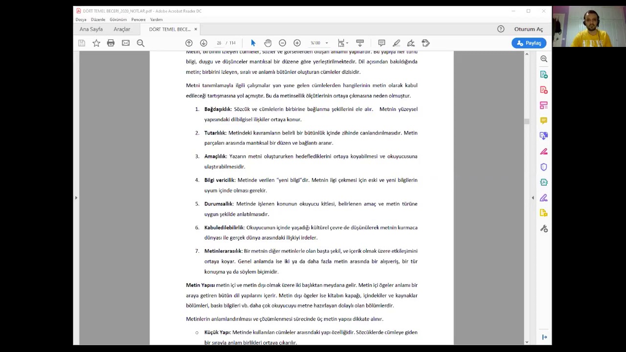Close the DÖRT TEMEL BECE document tab

point(196,29)
